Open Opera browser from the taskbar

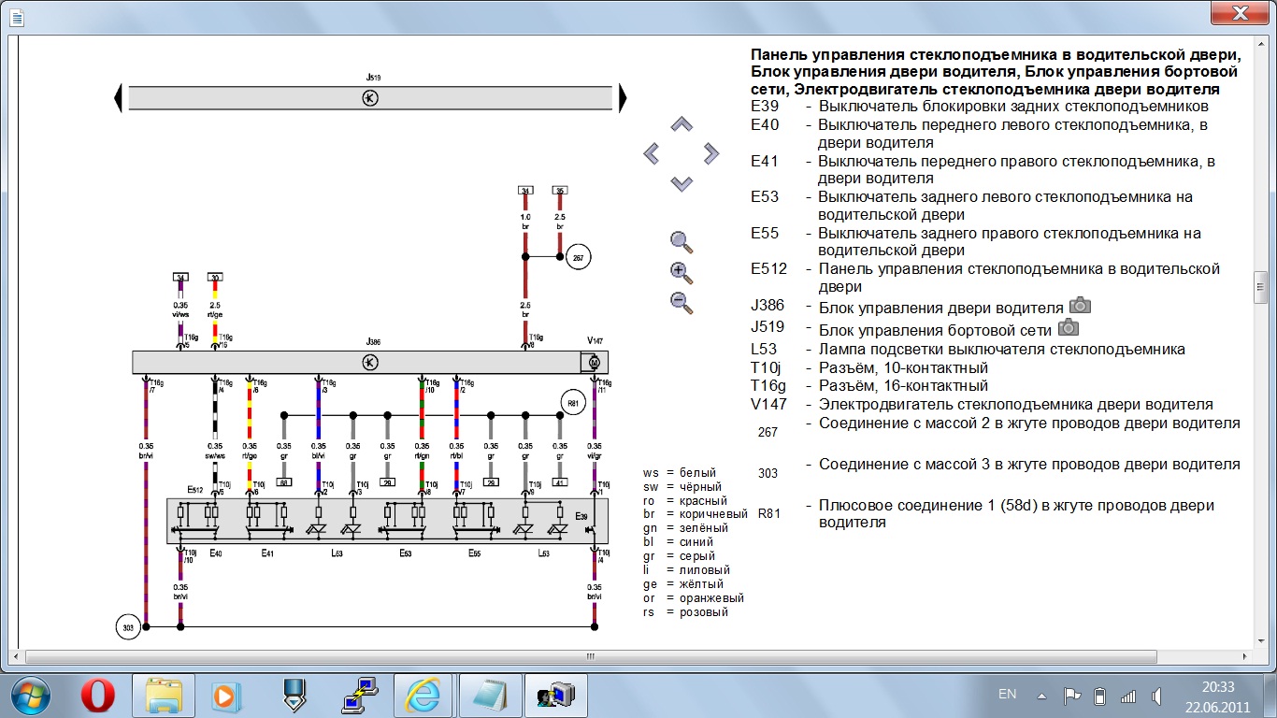coord(98,695)
